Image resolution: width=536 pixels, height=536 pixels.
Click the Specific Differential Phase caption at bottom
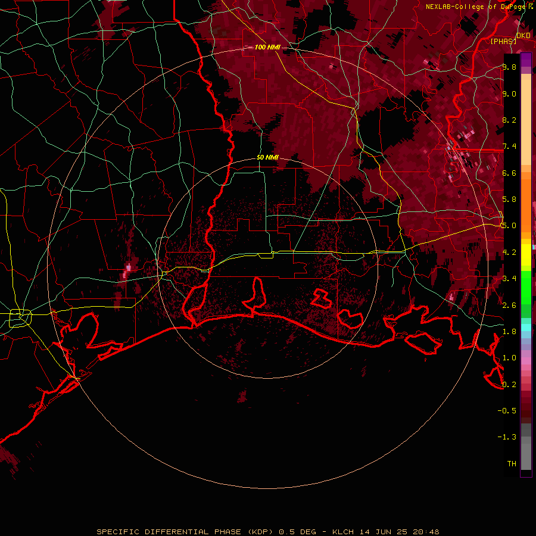(267, 532)
